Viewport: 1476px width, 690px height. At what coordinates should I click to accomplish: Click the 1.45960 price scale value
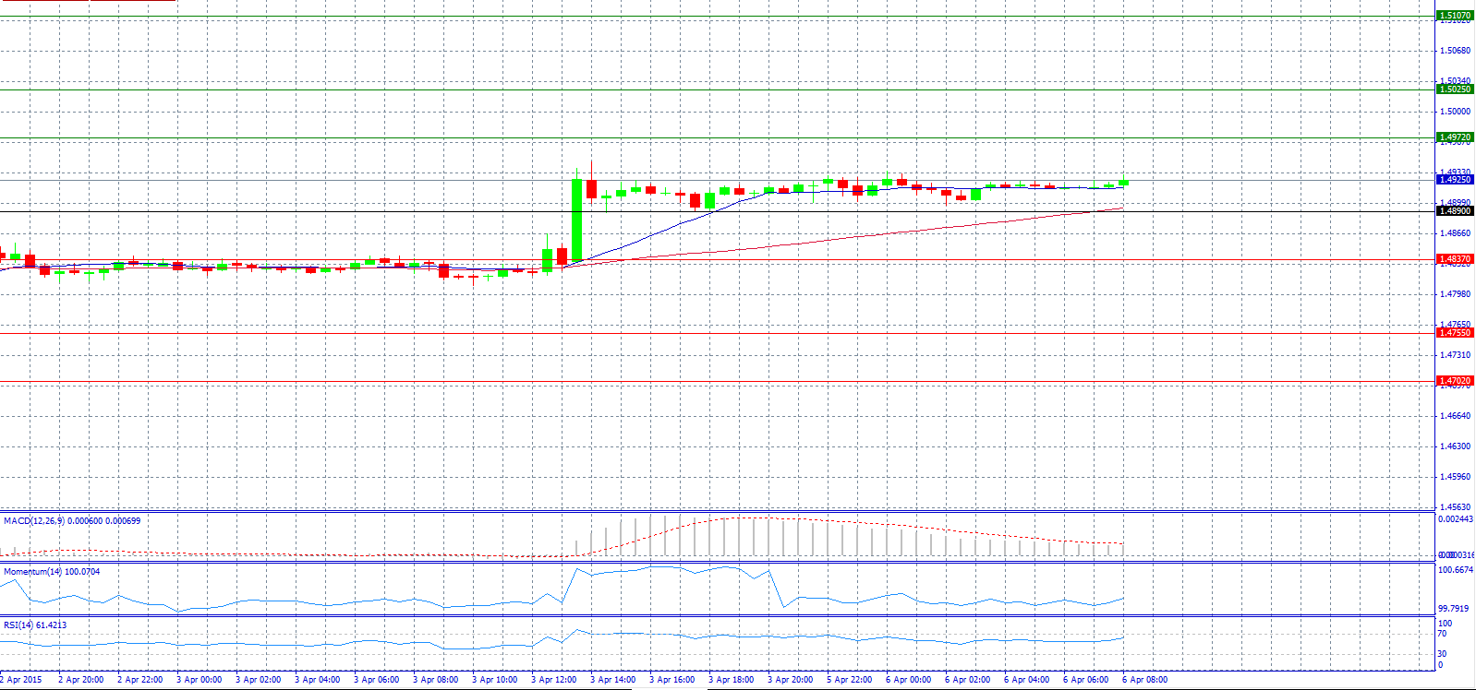tap(1456, 477)
